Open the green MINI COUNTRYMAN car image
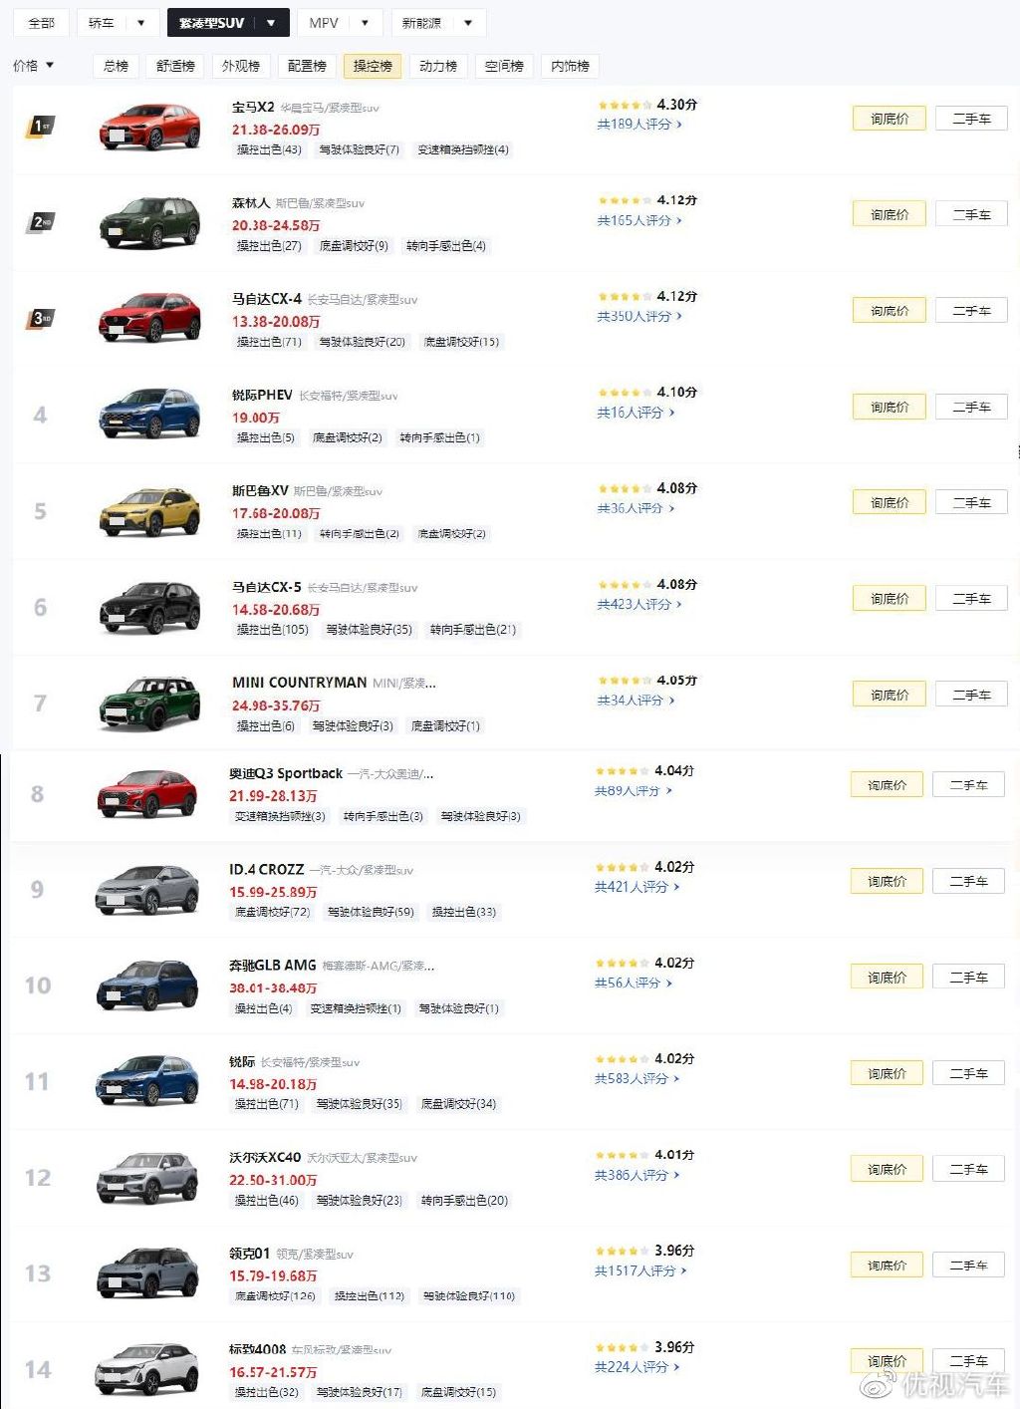This screenshot has height=1409, width=1020. [x=149, y=703]
